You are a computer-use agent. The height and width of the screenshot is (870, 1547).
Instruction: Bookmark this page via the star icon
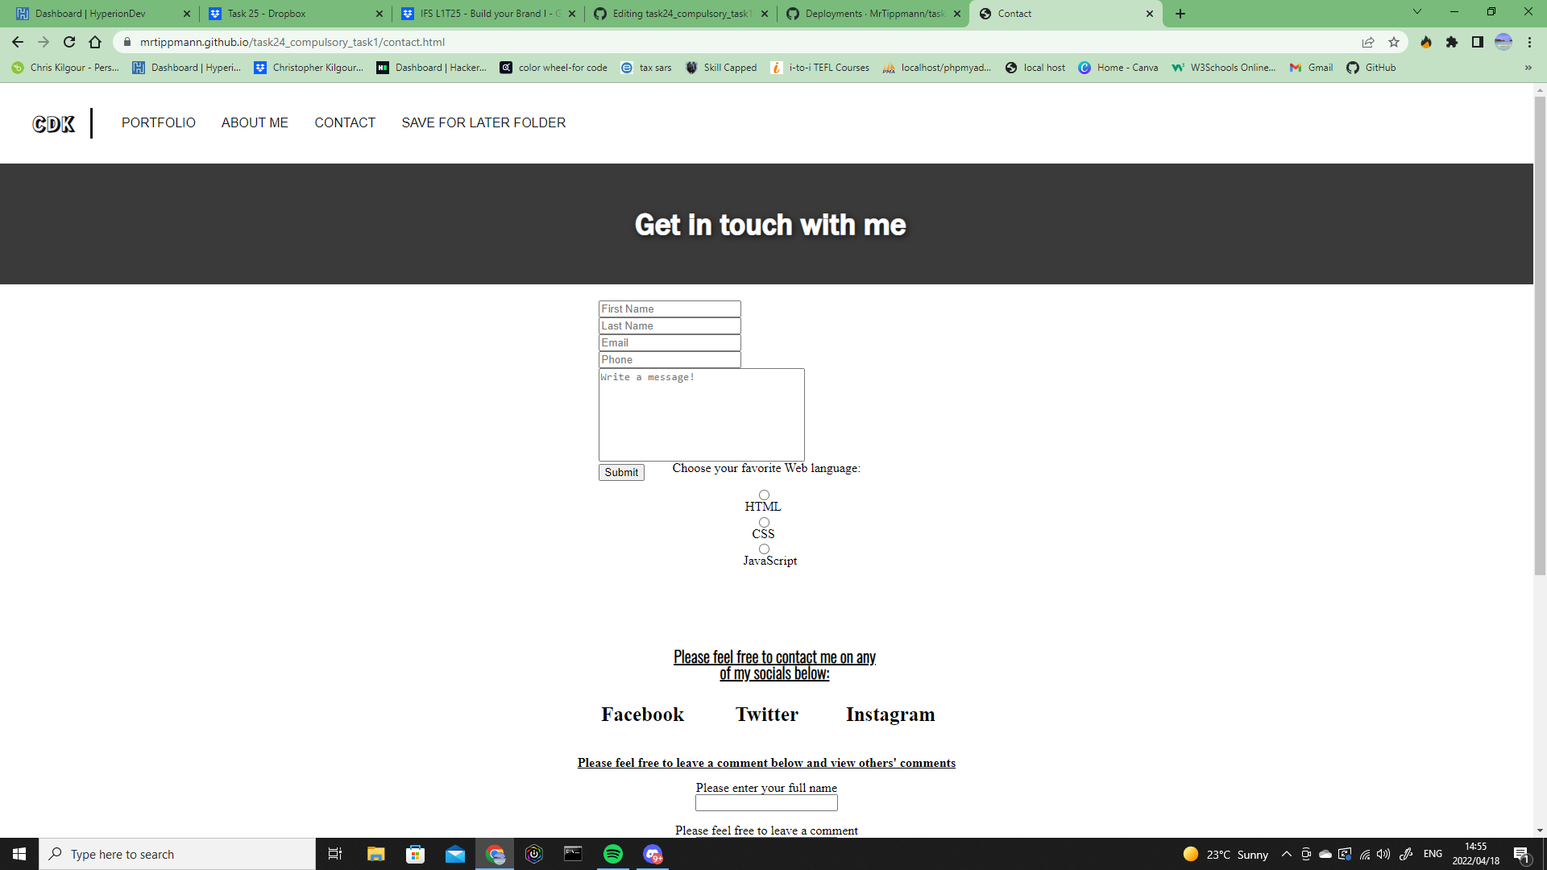1394,42
